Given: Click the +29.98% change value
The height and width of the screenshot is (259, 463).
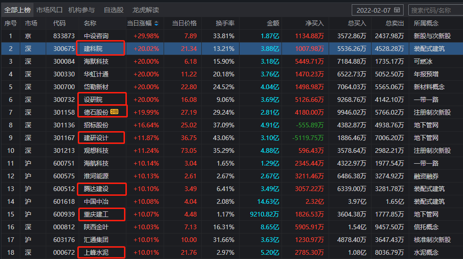Looking at the screenshot, I should point(146,36).
